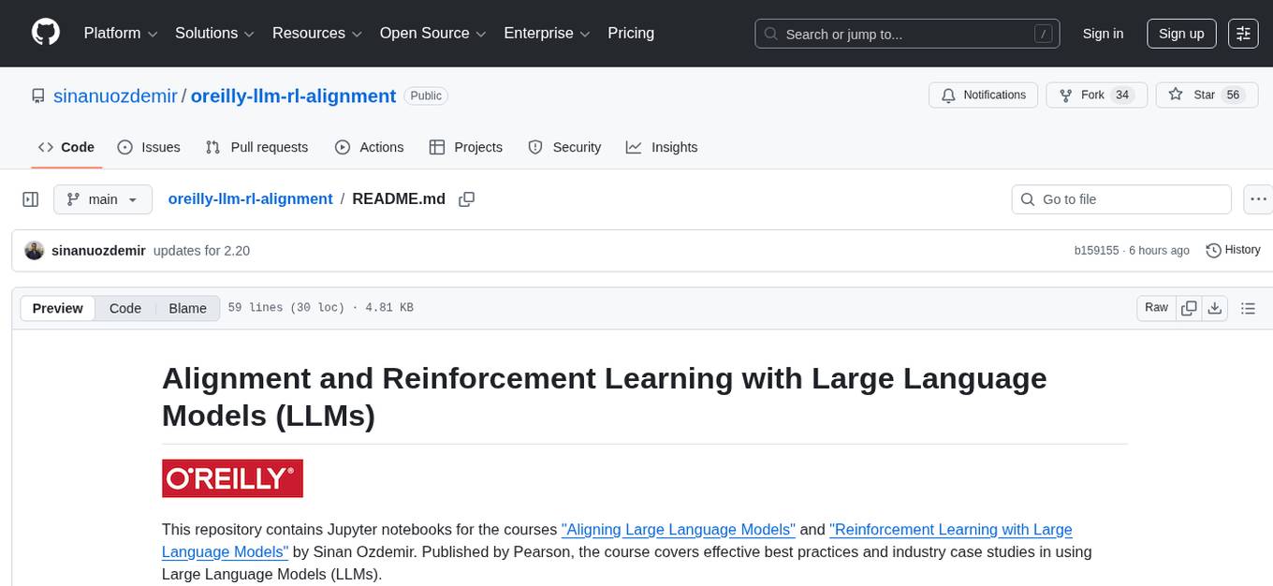
Task: Open the Insights tab
Action: [663, 147]
